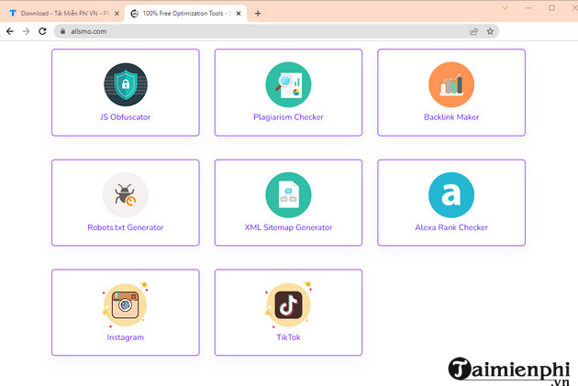
Task: Click the TikTok logo icon
Action: [288, 304]
